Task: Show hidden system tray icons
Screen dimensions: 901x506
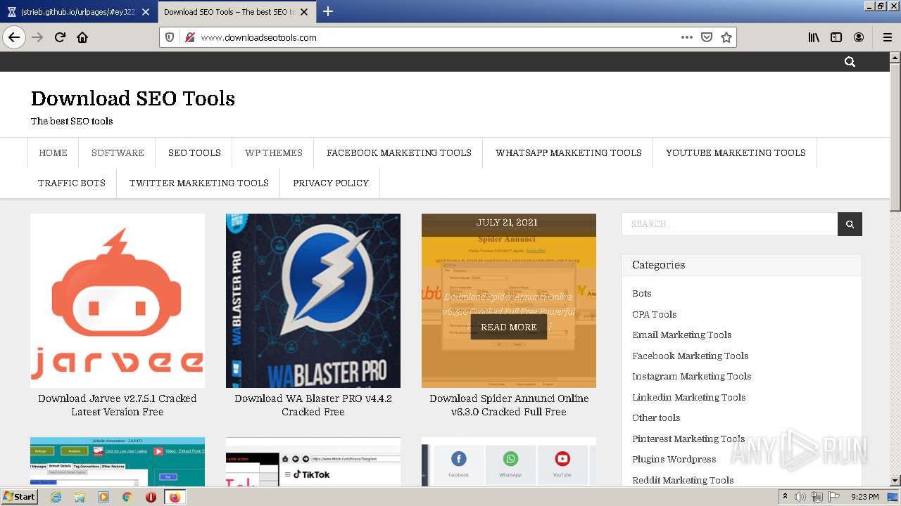Action: 785,497
